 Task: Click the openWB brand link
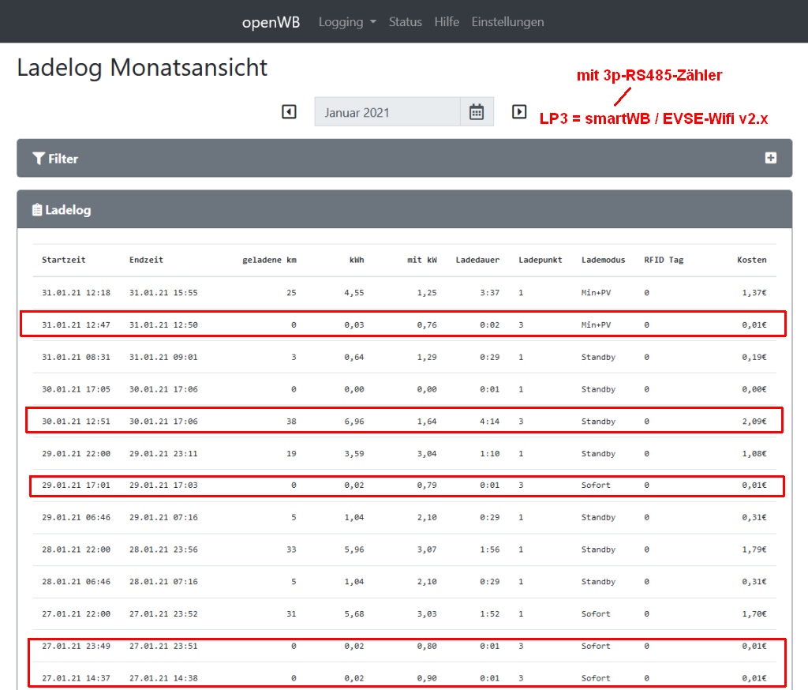click(x=271, y=22)
